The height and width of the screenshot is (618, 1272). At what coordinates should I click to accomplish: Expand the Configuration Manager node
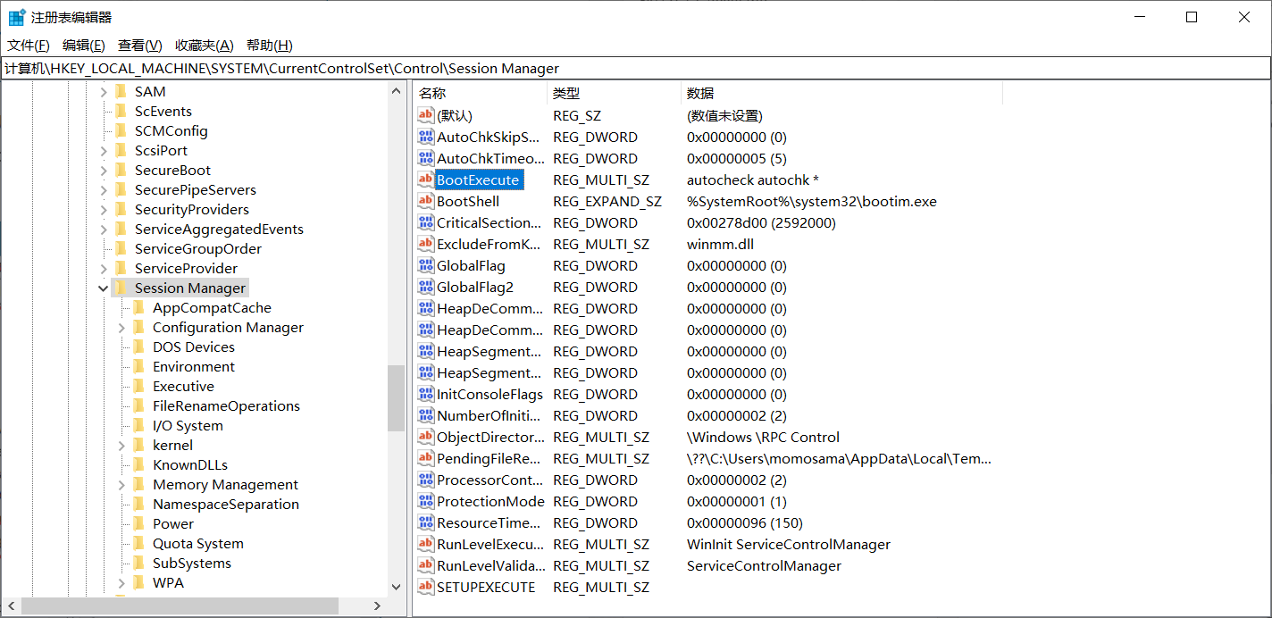(120, 327)
